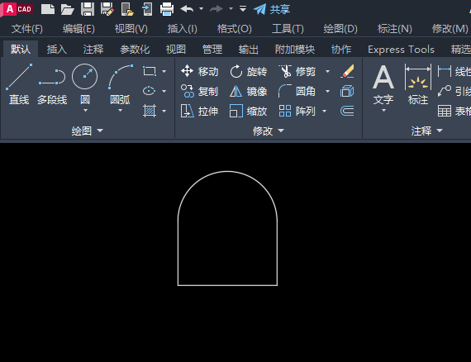Select the 直线 line tool
Image resolution: width=471 pixels, height=362 pixels.
pos(19,84)
